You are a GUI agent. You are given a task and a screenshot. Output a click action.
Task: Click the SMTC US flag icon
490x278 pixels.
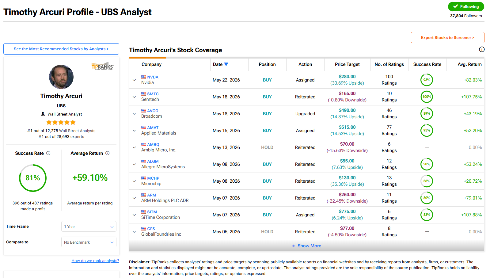pyautogui.click(x=144, y=94)
